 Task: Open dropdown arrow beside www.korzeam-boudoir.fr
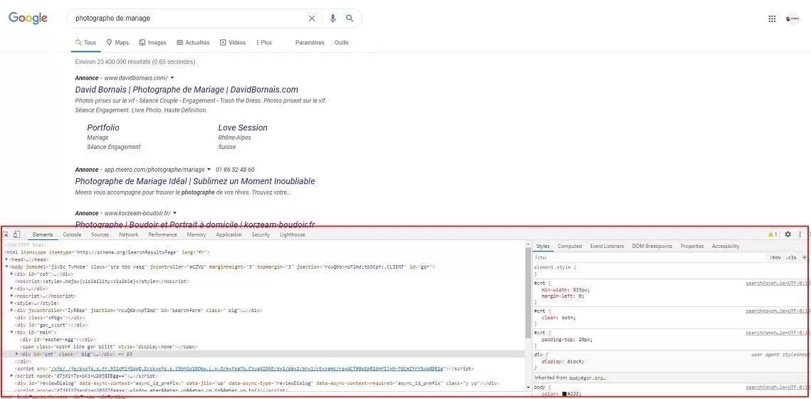[x=175, y=213]
